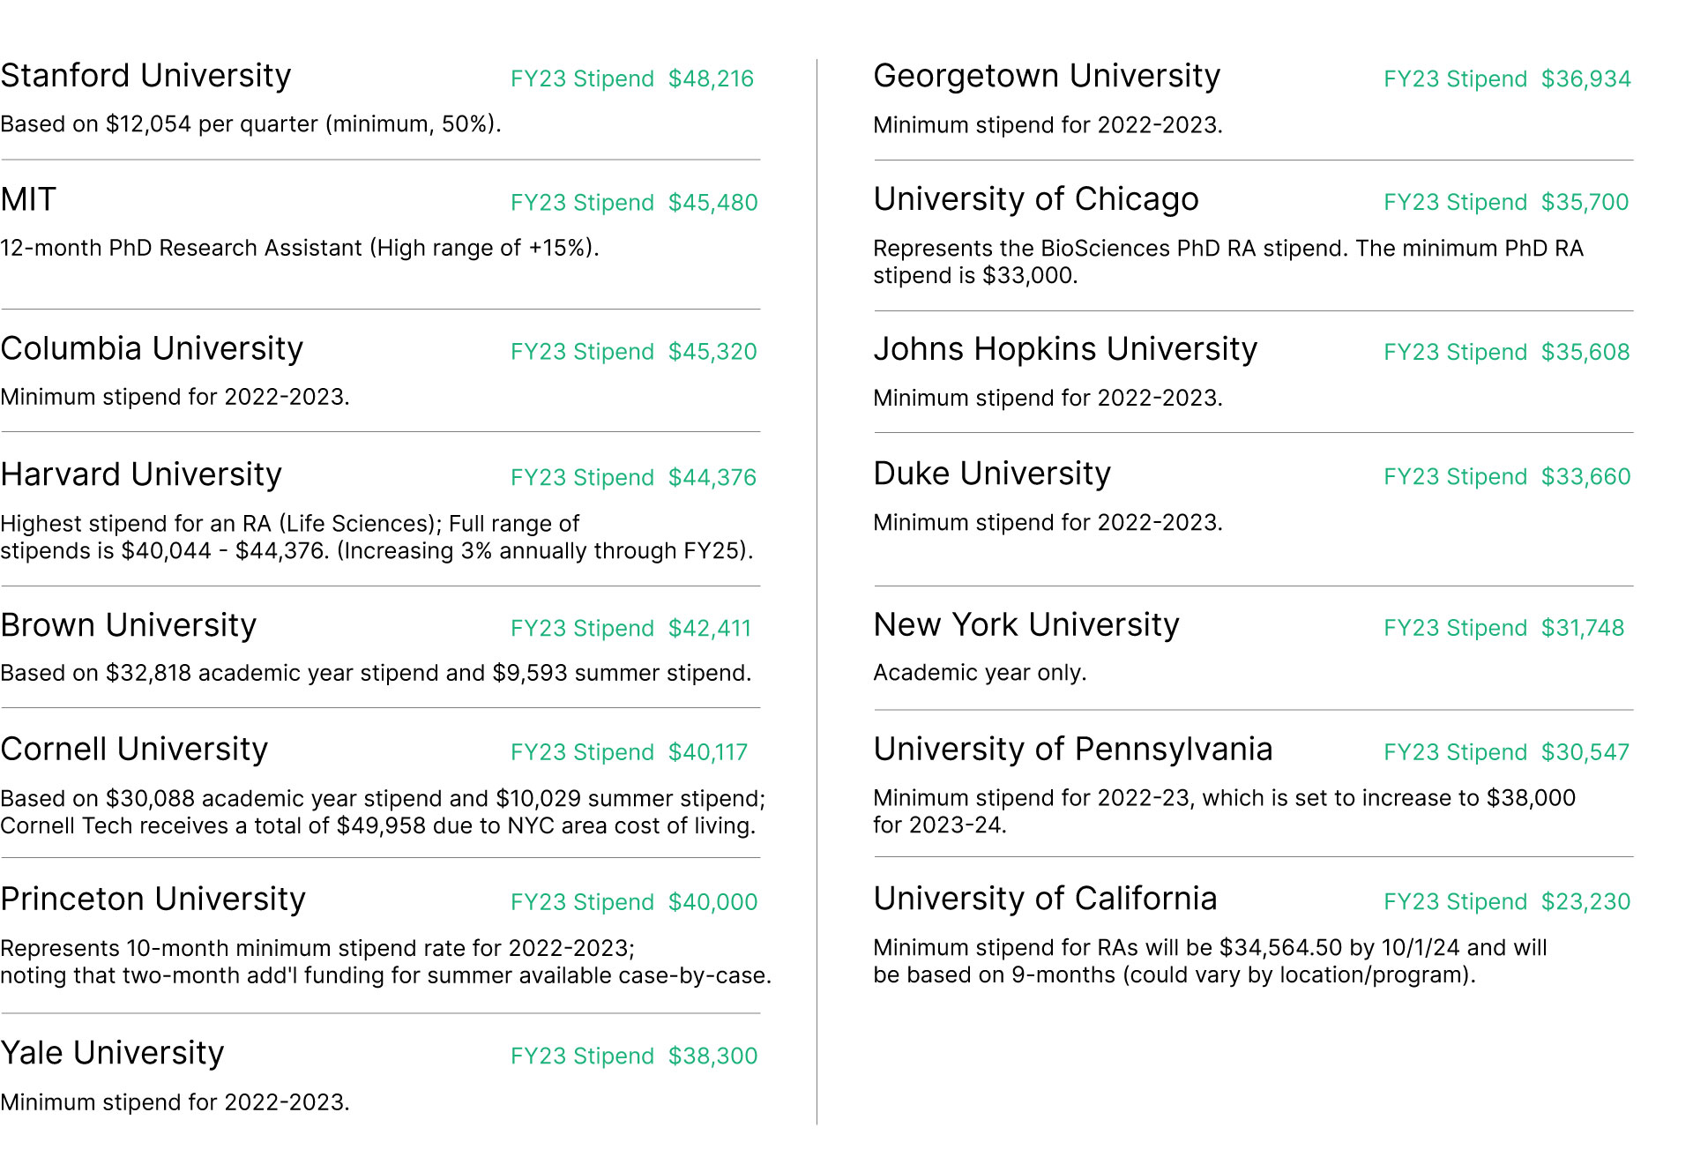Image resolution: width=1693 pixels, height=1157 pixels.
Task: Click UC's $23,230 stipend figure
Action: (1585, 902)
